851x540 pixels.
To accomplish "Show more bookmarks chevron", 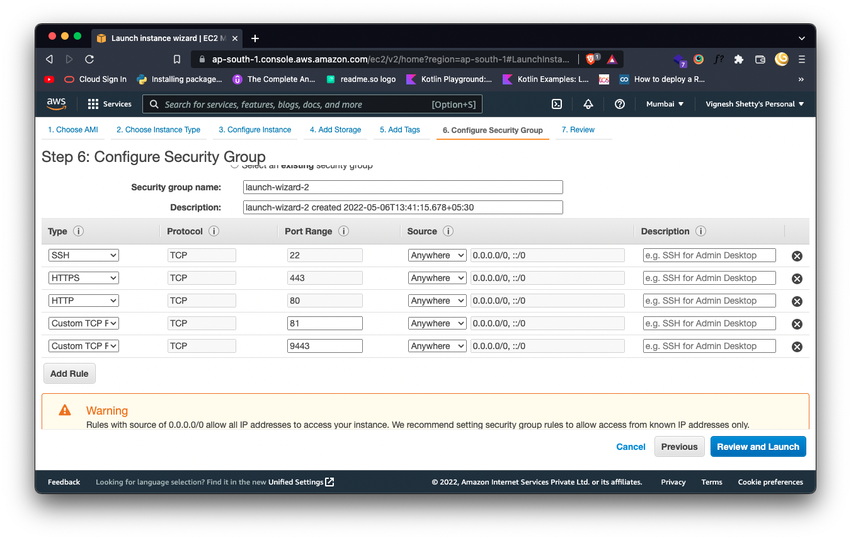I will coord(801,79).
